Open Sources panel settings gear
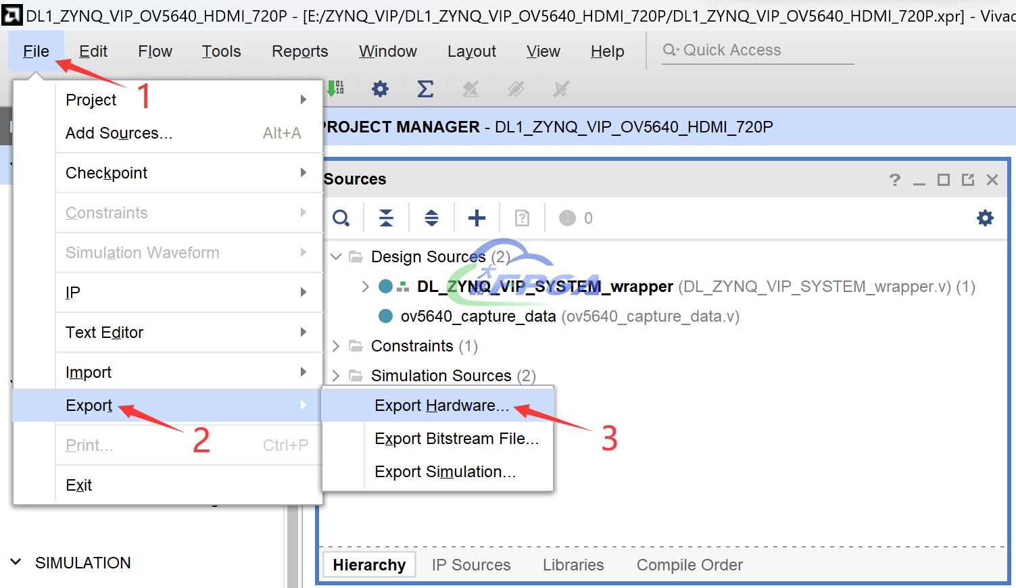The height and width of the screenshot is (588, 1016). pos(986,218)
